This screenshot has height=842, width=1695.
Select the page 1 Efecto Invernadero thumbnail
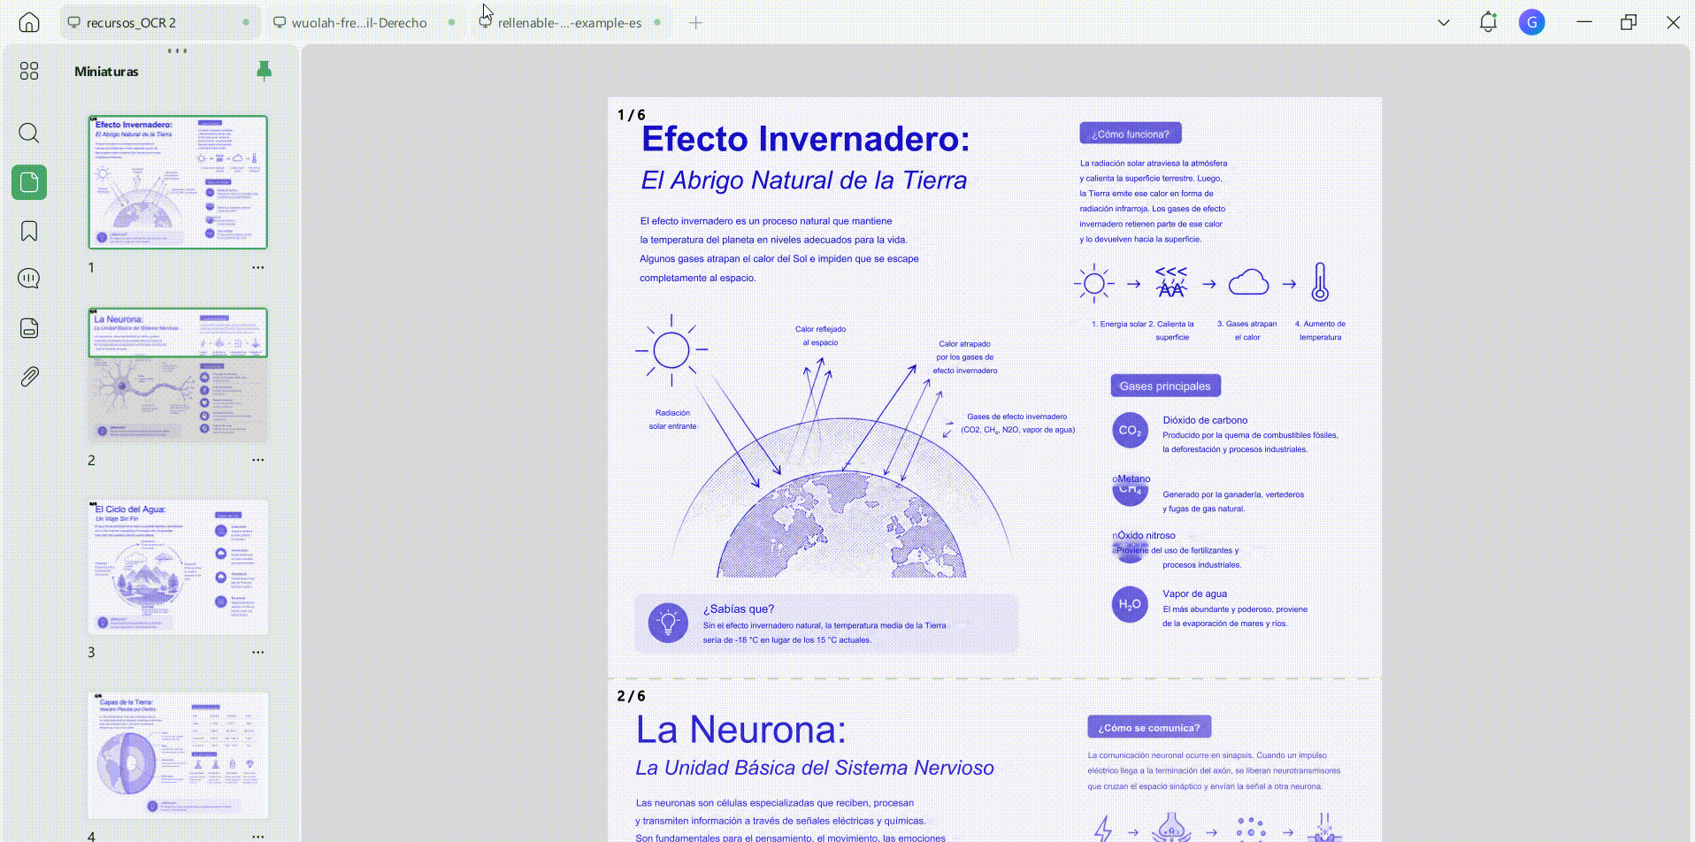coord(178,182)
